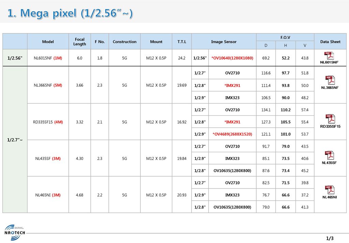Click horizontal FOV value "105.5"
This screenshot has width=349, height=243.
tap(286, 122)
